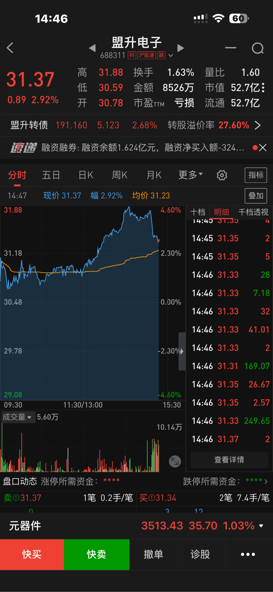The image size is (273, 592).
Task: Tap 转股溢价率 27.60% value
Action: pyautogui.click(x=234, y=125)
